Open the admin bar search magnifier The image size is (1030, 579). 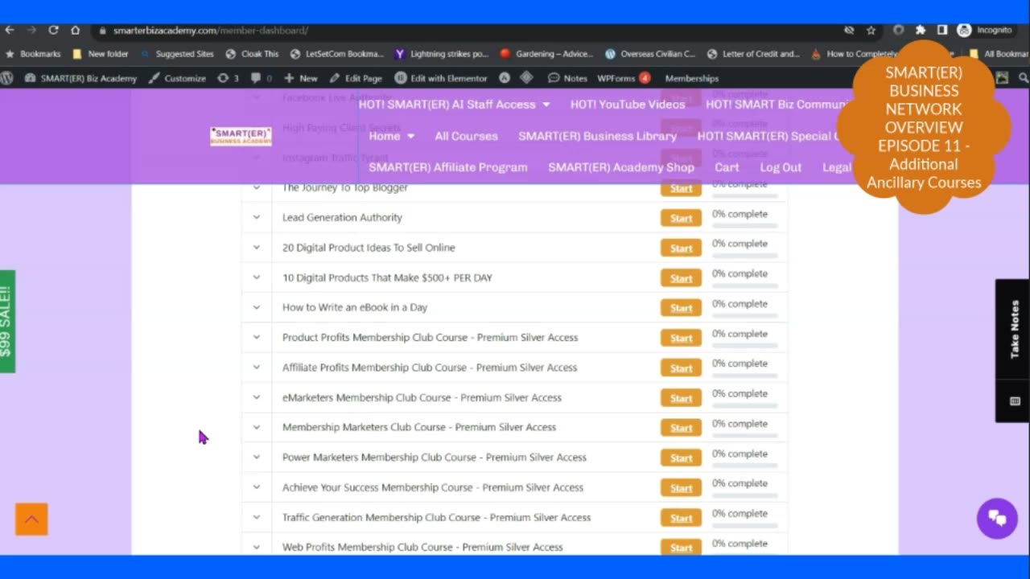coord(1024,78)
